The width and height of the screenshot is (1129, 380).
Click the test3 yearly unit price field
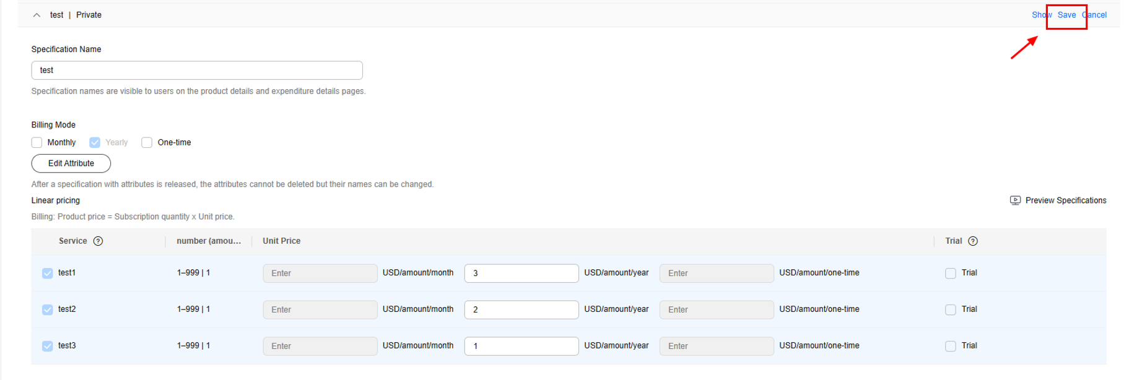click(521, 346)
